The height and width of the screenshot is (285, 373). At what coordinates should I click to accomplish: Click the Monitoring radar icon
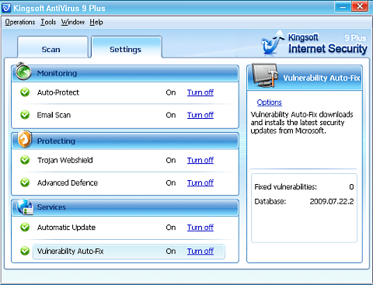(23, 71)
